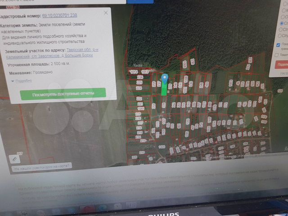Click parcel label 1013 on the map
Viewport: 288px width, 216px height.
coord(144,72)
